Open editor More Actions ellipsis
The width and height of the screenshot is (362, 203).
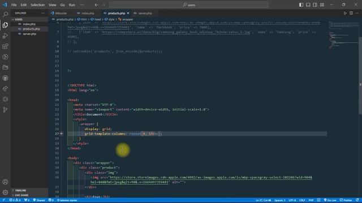click(357, 13)
